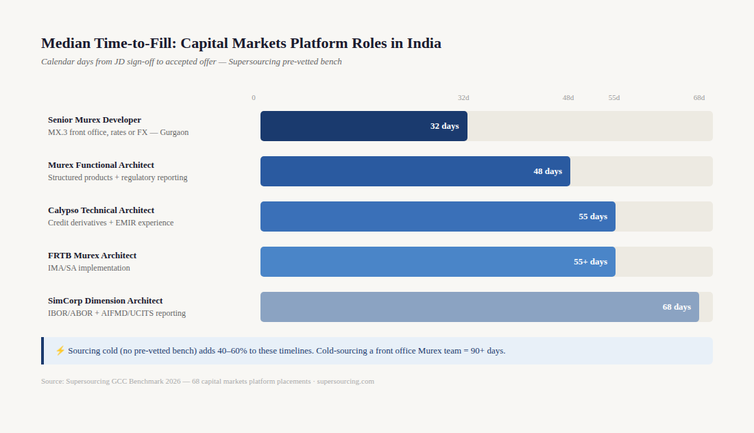754x433 pixels.
Task: Click the source line citing Supersourcing GCC Benchmark 2026
Action: tap(207, 381)
